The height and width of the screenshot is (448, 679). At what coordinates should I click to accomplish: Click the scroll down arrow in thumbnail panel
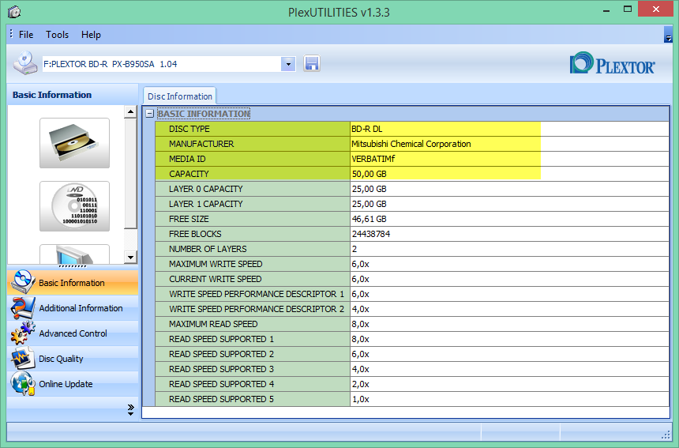[130, 258]
